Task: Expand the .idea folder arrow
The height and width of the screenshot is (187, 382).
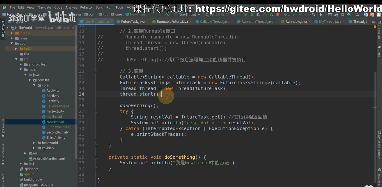Action: (12, 38)
